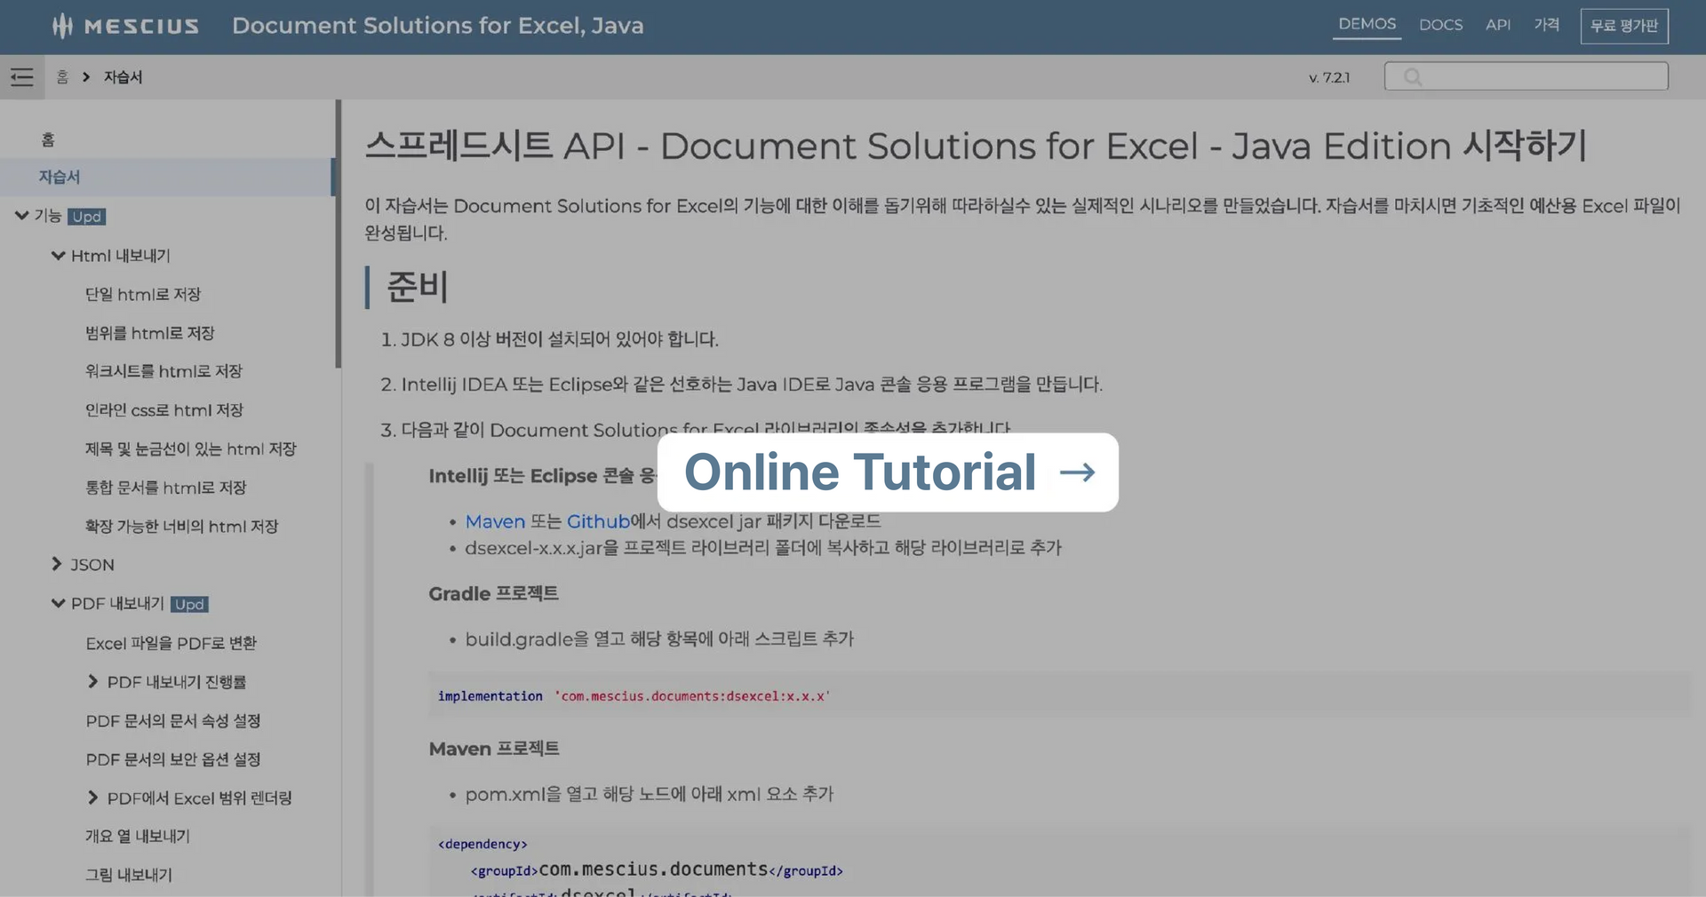Viewport: 1706px width, 897px height.
Task: Select 홈 in the sidebar tree
Action: 48,139
